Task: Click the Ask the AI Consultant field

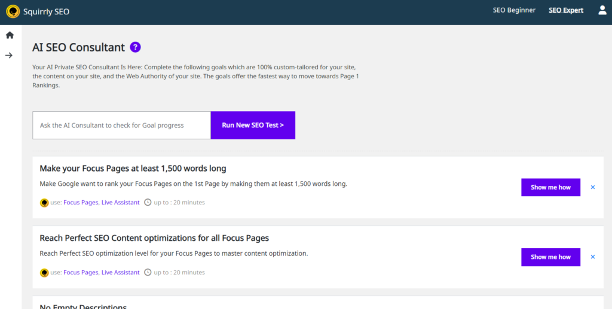Action: (x=122, y=126)
